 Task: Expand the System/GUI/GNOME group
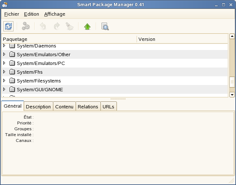point(4,89)
